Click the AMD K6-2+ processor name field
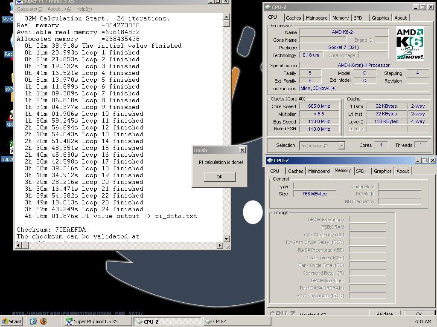 click(x=344, y=32)
